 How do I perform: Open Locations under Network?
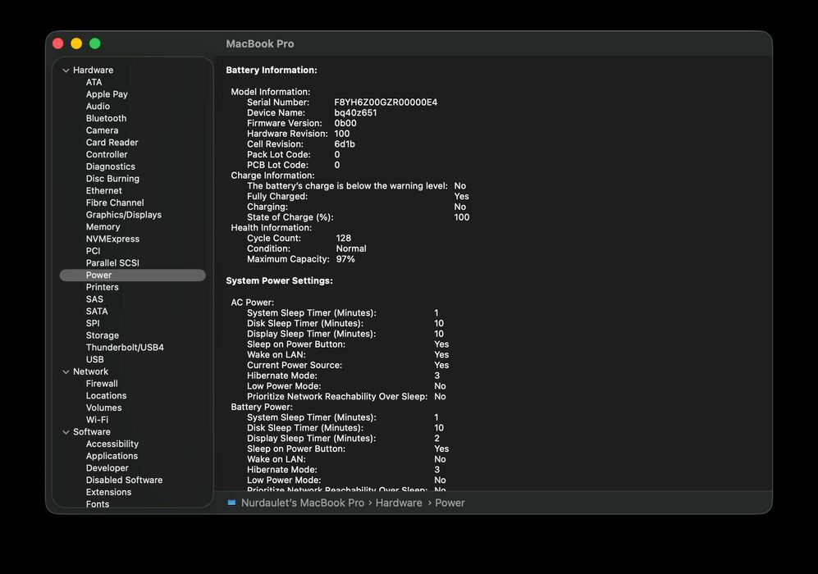(x=106, y=395)
